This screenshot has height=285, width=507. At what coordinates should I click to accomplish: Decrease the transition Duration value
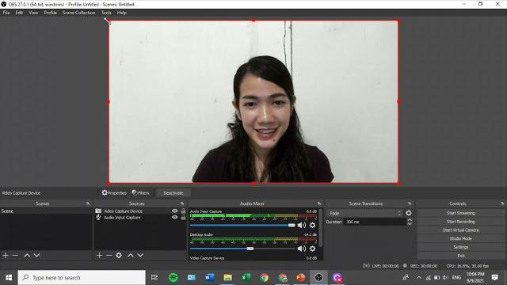pos(410,223)
